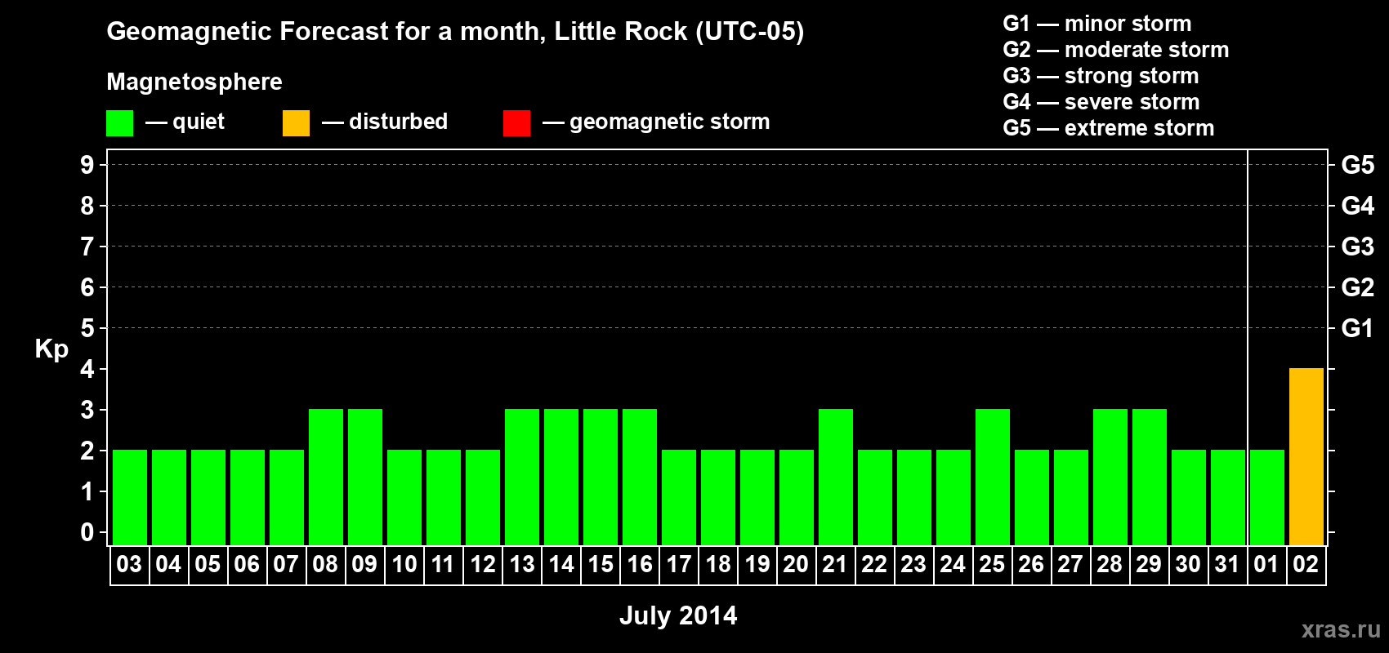Image resolution: width=1389 pixels, height=653 pixels.
Task: Click the Kp axis label
Action: pos(51,349)
